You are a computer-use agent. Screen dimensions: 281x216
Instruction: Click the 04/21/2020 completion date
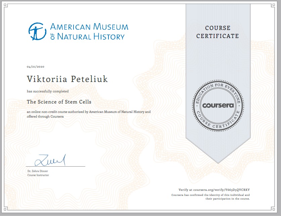36,67
